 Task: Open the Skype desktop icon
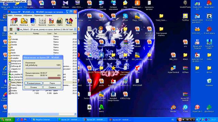(x=125, y=17)
